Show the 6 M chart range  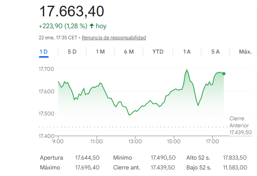(x=129, y=52)
